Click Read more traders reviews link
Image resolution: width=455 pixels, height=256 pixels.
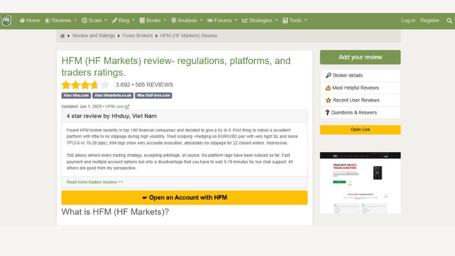95,182
